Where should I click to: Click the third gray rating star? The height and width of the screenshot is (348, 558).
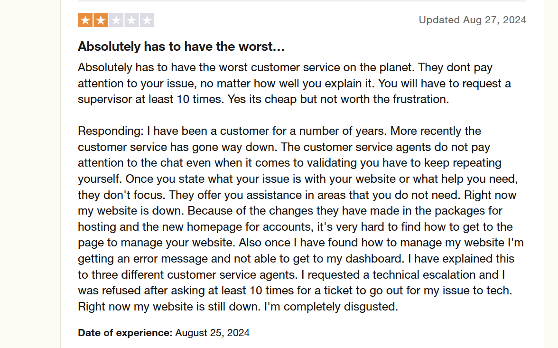(116, 20)
